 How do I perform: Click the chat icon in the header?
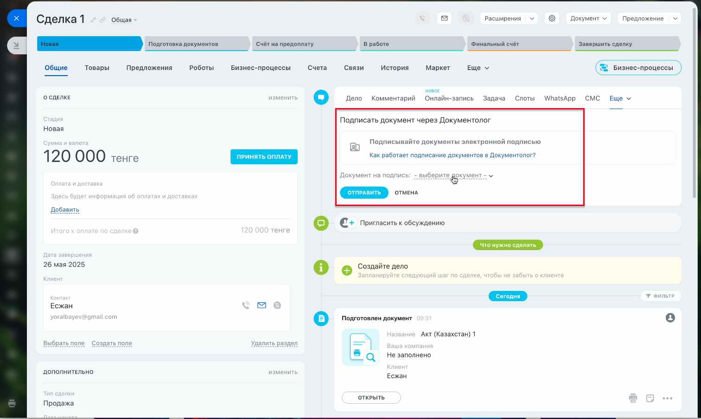click(x=466, y=19)
